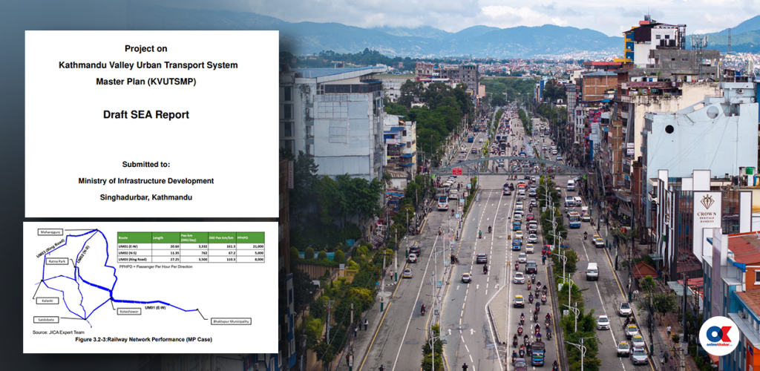Click the 'Draft SEA Report' heading
This screenshot has height=371, width=760.
[x=146, y=115]
